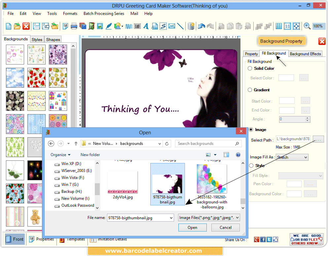Screen dimensions: 328x256
Task: Enable the Gradient fill option
Action: point(250,90)
